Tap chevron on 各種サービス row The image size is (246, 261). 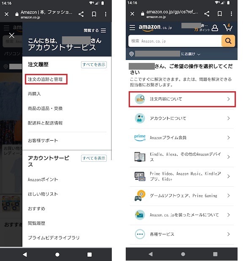click(229, 234)
